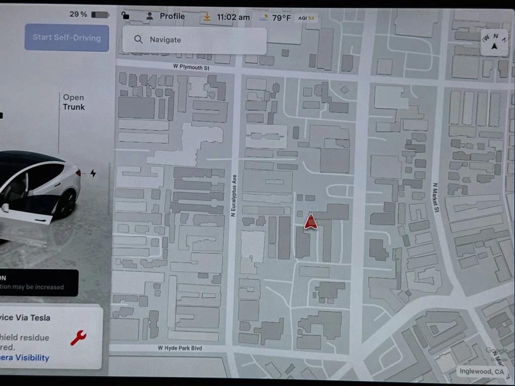This screenshot has height=386, width=515.
Task: Tap the software download arrow icon
Action: [x=207, y=17]
